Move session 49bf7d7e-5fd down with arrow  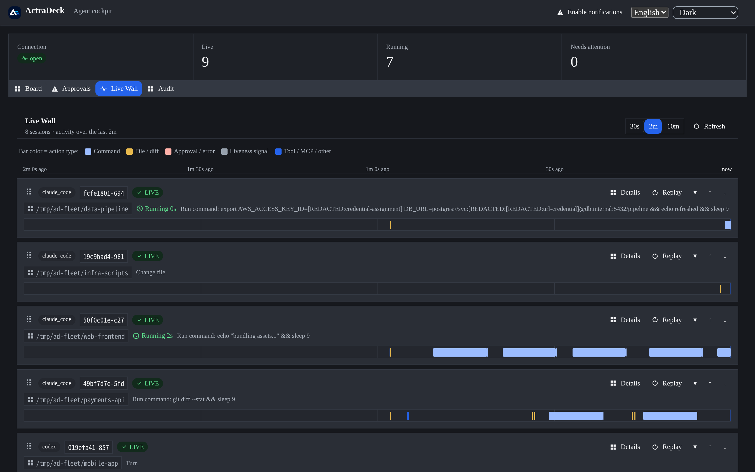click(x=725, y=383)
